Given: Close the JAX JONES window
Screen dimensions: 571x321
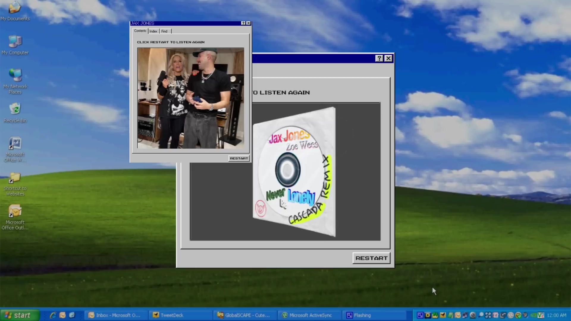Looking at the screenshot, I should (249, 23).
